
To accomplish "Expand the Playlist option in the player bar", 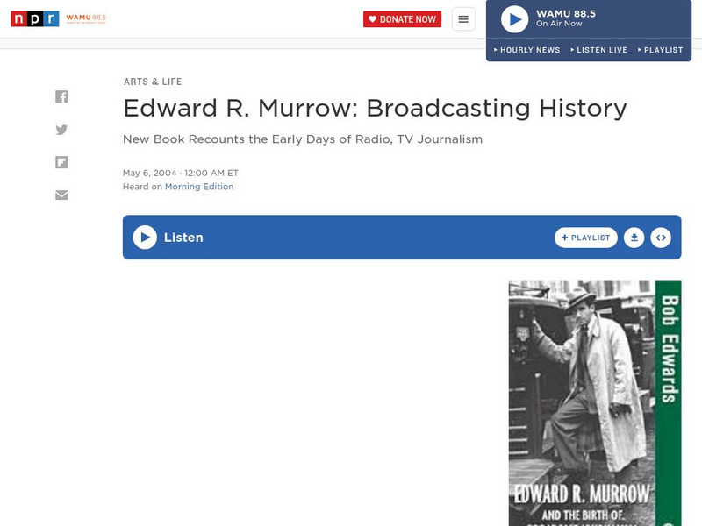I will (x=663, y=50).
